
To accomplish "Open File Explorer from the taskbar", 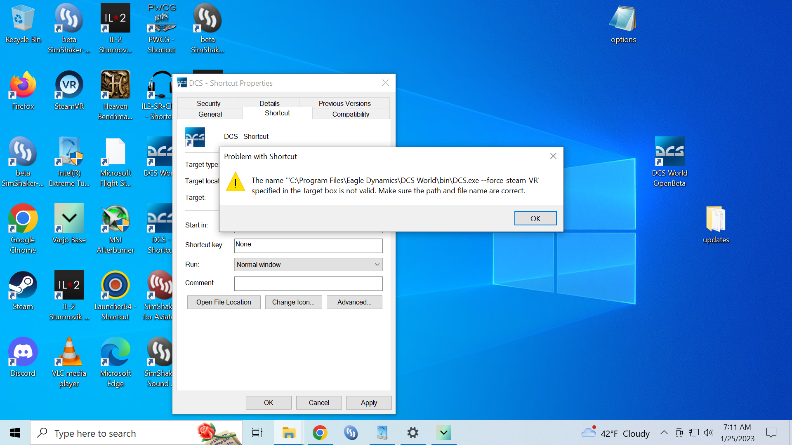I will 289,433.
